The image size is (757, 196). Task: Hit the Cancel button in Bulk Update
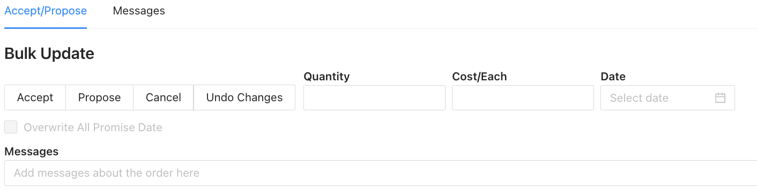tap(164, 97)
